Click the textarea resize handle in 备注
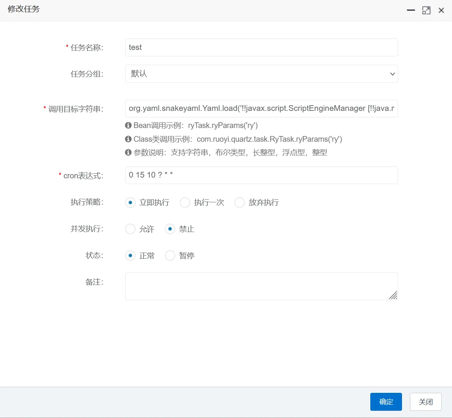452x418 pixels. pos(393,295)
